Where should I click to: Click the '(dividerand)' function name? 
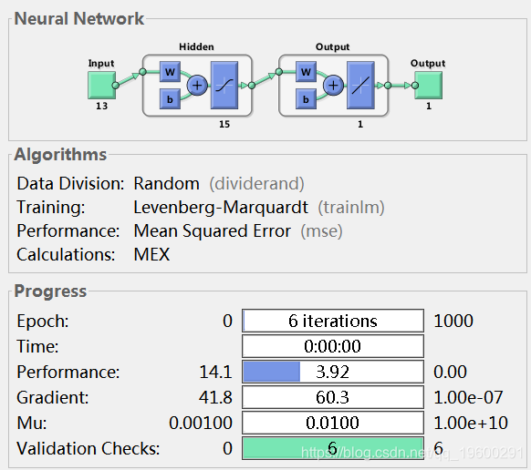256,184
